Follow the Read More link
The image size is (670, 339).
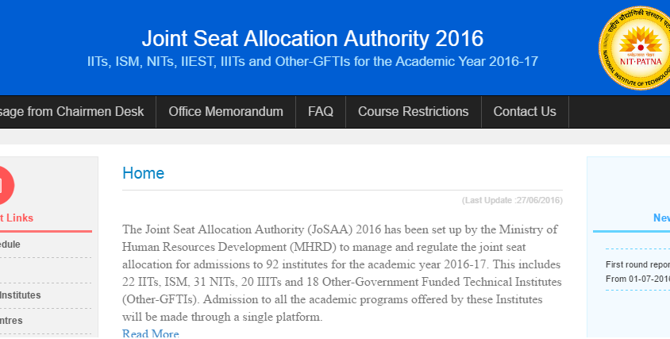pos(150,333)
